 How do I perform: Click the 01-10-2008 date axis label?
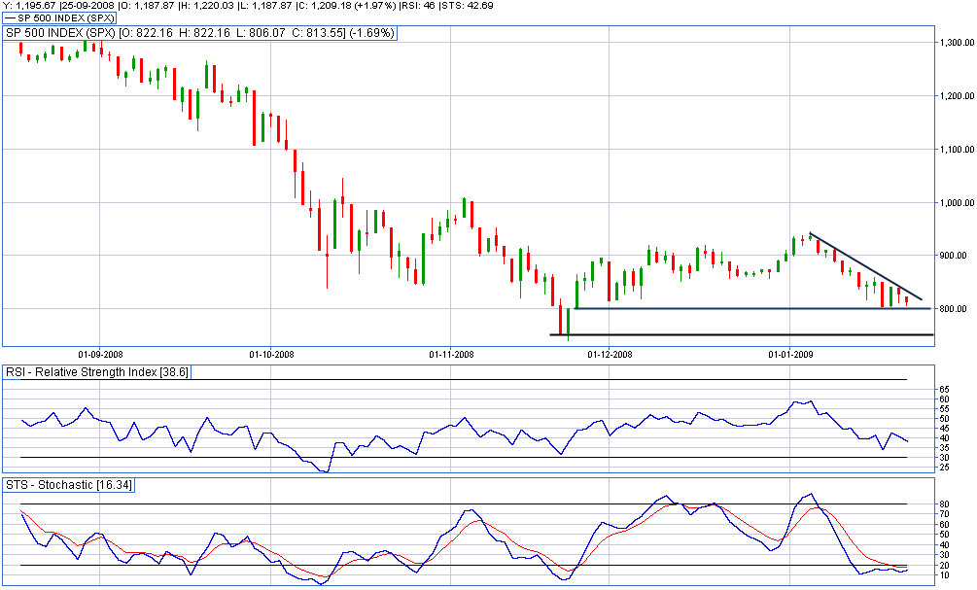(x=271, y=354)
